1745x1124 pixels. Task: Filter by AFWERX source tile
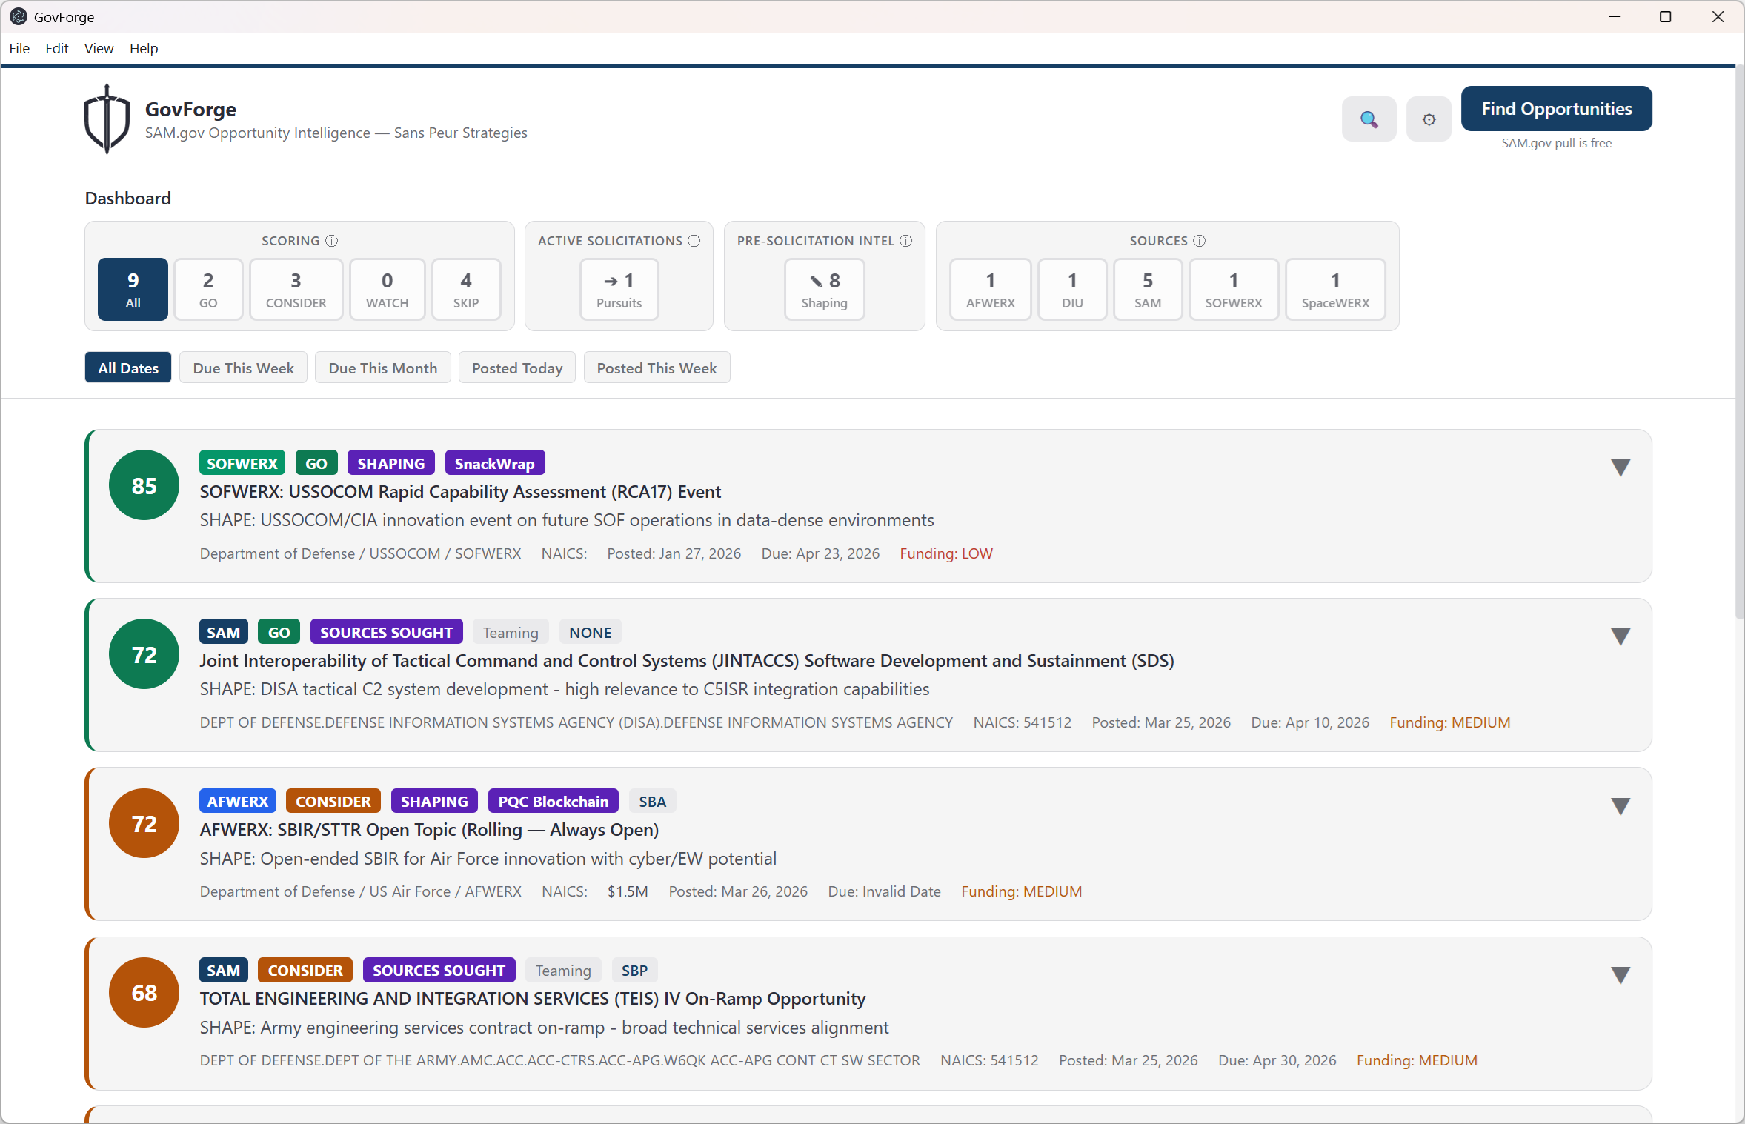tap(990, 289)
